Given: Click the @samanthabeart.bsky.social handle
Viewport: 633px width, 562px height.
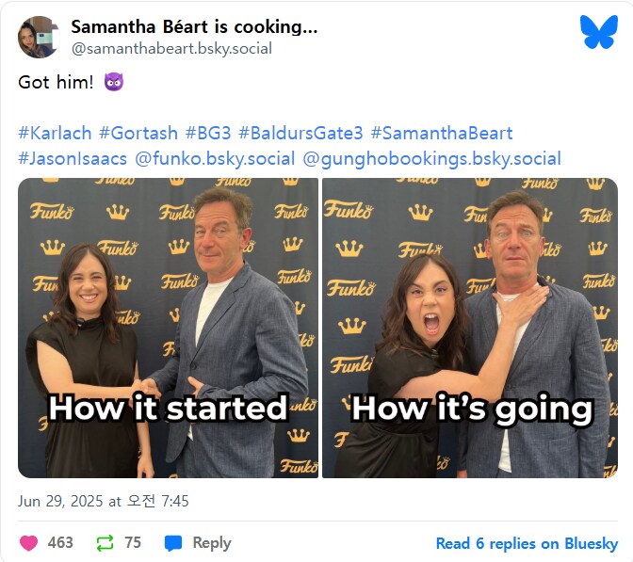Looking at the screenshot, I should (x=171, y=49).
